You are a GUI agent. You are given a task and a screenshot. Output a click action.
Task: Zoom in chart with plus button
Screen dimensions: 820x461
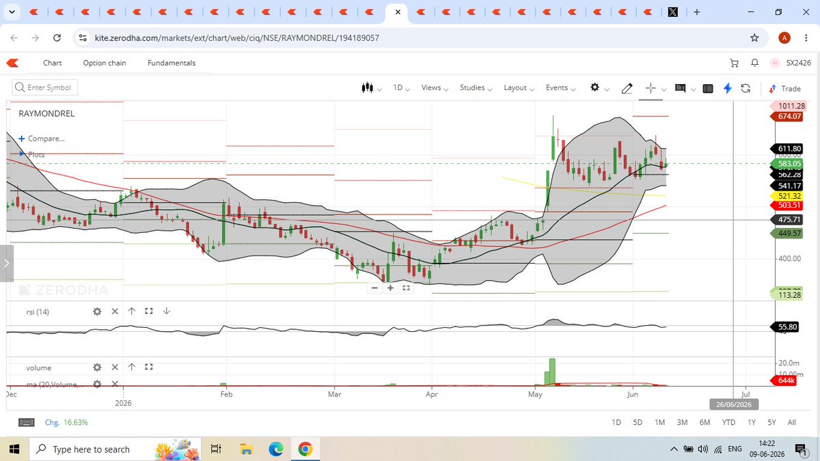tap(390, 288)
